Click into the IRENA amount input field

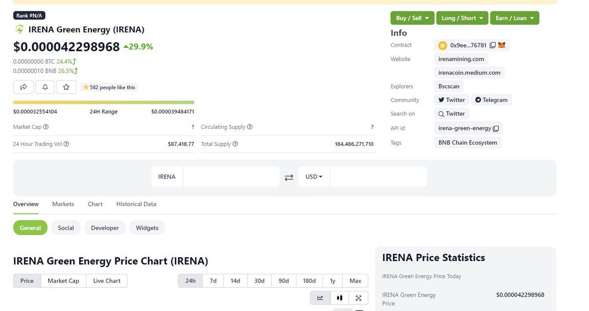231,177
